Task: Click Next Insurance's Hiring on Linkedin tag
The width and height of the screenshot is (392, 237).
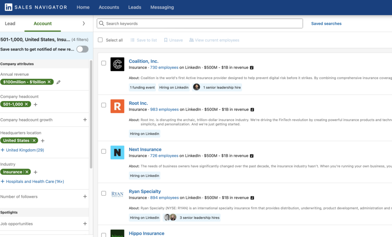Action: tap(144, 176)
